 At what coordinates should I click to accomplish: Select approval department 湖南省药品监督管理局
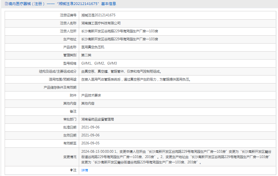pyautogui.click(x=97, y=119)
